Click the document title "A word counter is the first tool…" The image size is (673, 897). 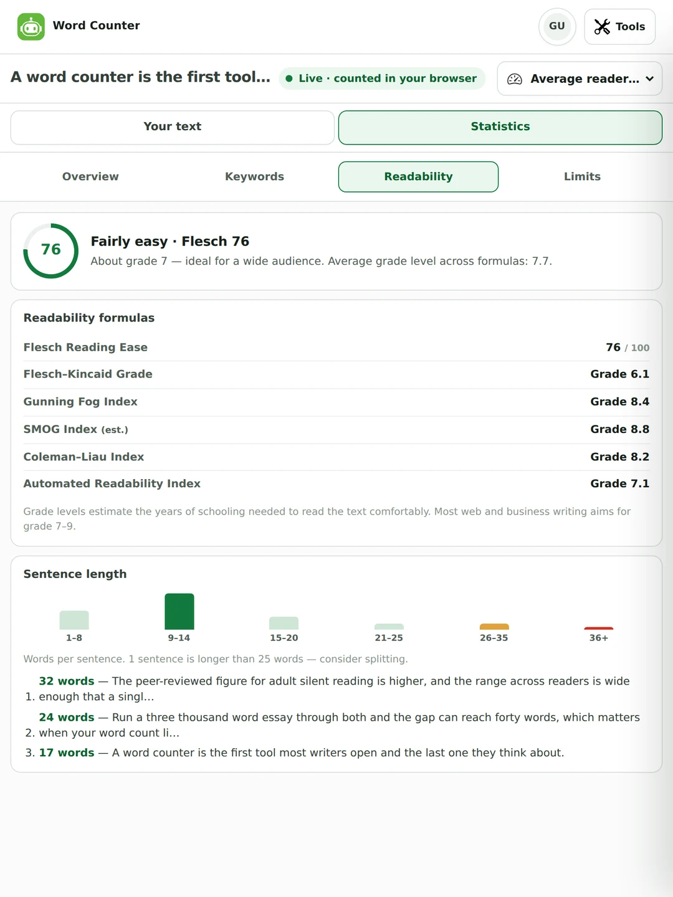click(140, 77)
